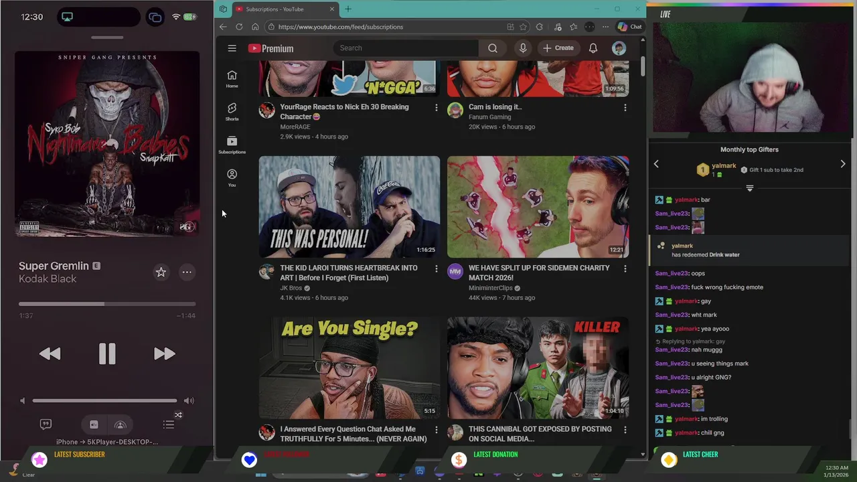Open the Cam is losing it video title

click(x=495, y=107)
